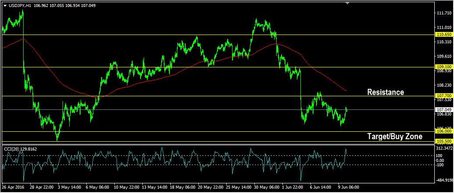Click the 28 Apr 22:00 time label
Image resolution: width=454 pixels, height=193 pixels.
click(x=41, y=187)
